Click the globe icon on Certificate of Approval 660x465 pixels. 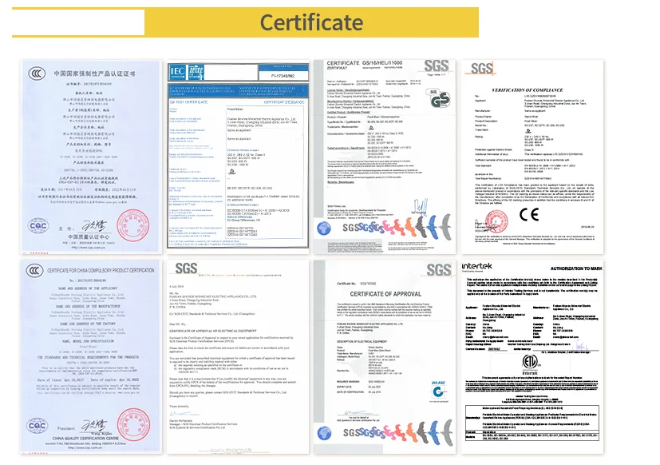pyautogui.click(x=324, y=432)
